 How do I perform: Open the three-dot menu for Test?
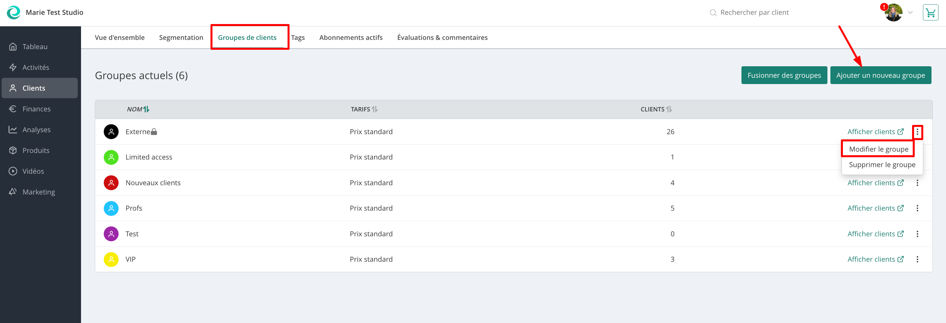click(917, 234)
